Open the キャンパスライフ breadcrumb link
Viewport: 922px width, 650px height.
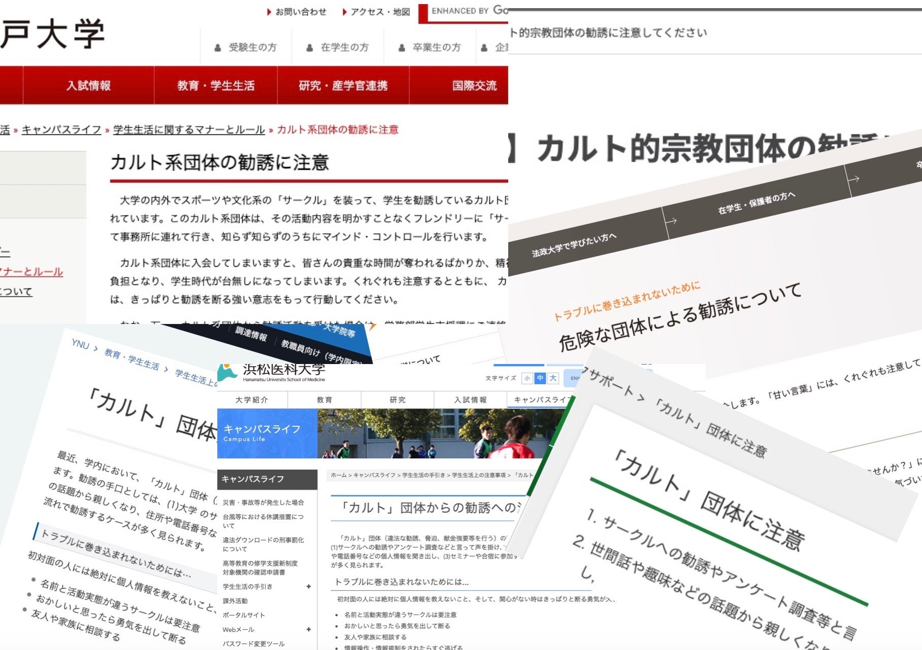pos(61,130)
